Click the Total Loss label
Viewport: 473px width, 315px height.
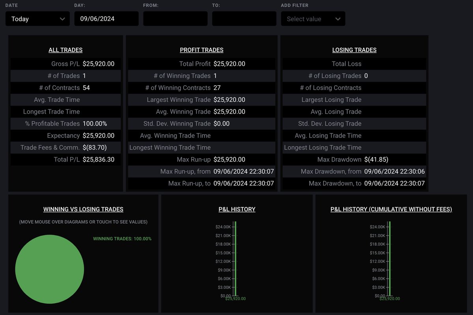click(x=346, y=64)
